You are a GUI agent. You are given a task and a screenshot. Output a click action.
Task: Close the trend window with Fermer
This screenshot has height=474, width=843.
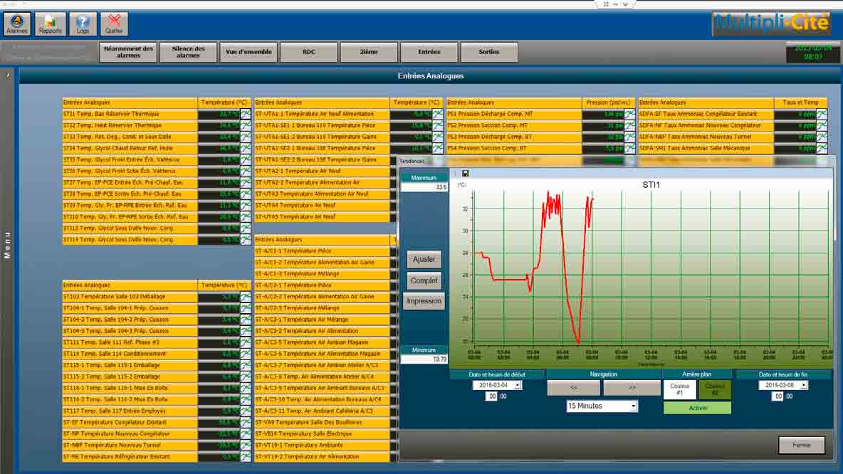click(x=801, y=445)
